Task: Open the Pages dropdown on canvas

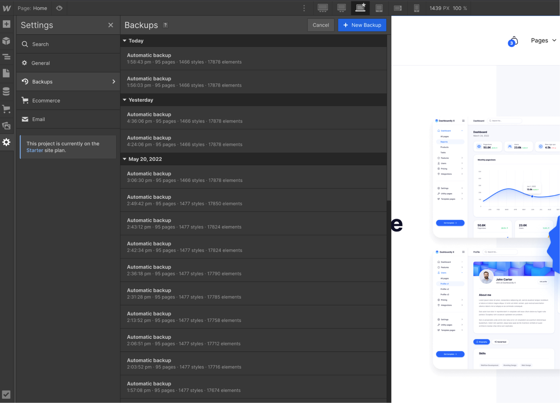Action: [x=543, y=41]
